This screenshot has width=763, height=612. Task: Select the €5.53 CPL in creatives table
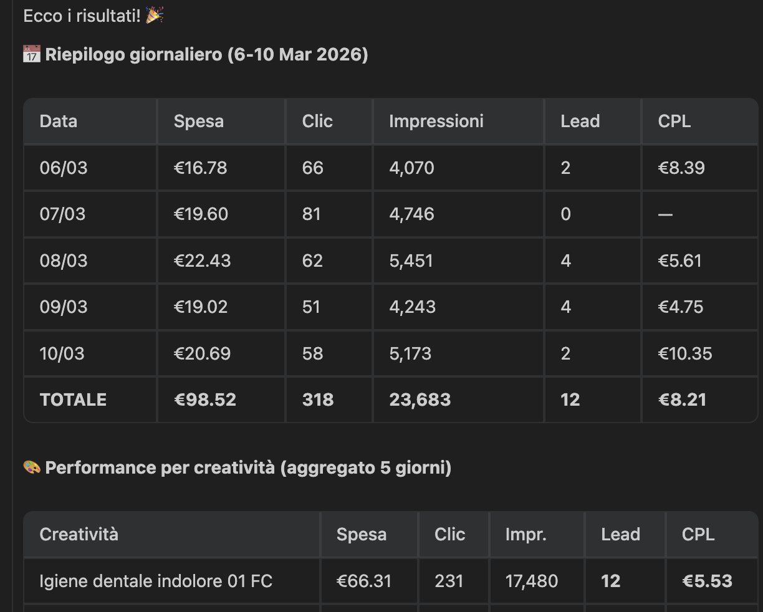(x=708, y=581)
